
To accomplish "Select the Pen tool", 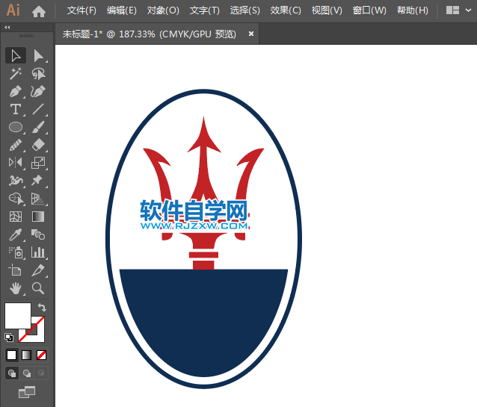I will [16, 91].
